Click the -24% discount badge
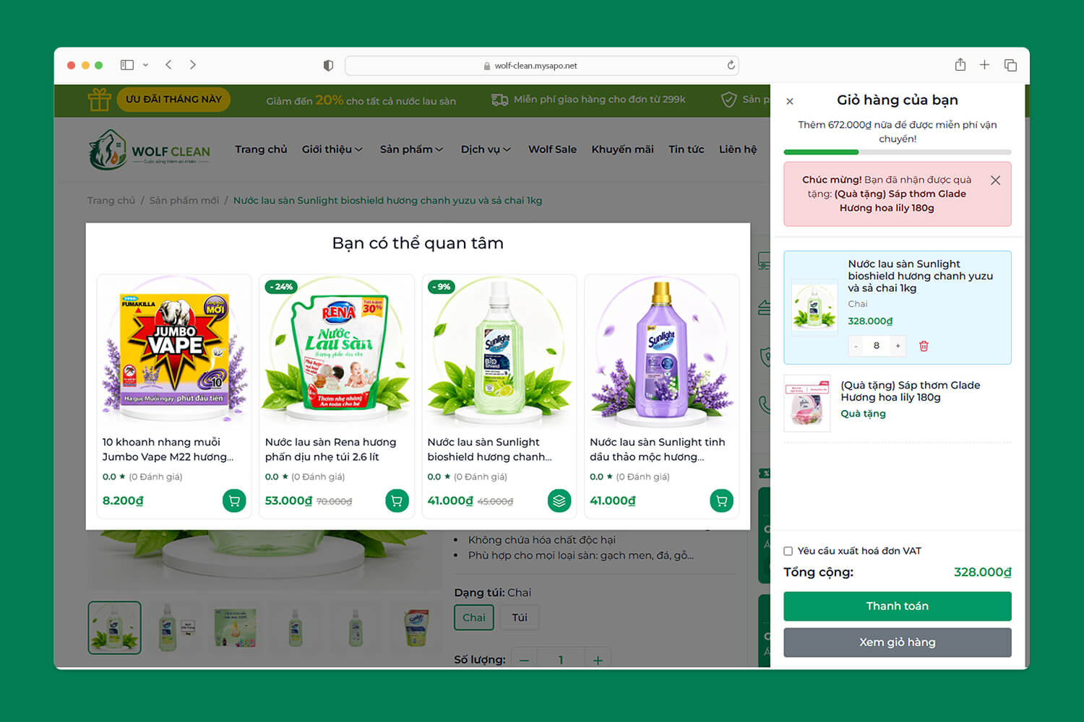The image size is (1084, 722). [281, 287]
